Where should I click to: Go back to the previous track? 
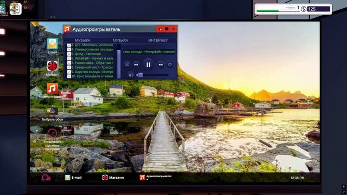point(136,64)
